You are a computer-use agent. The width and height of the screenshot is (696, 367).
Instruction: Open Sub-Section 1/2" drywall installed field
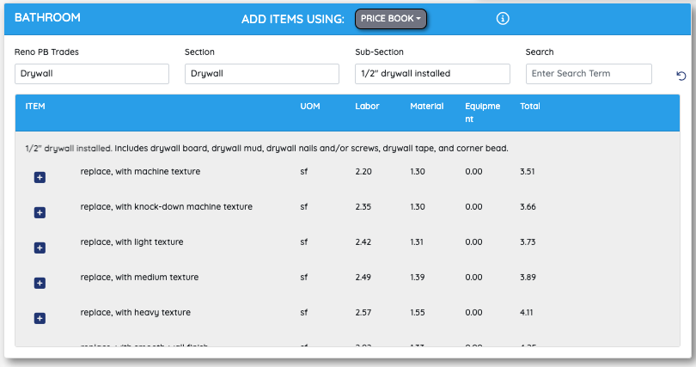click(x=432, y=74)
